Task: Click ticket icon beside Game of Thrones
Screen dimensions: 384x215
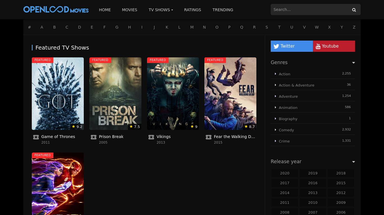Action: [36, 137]
